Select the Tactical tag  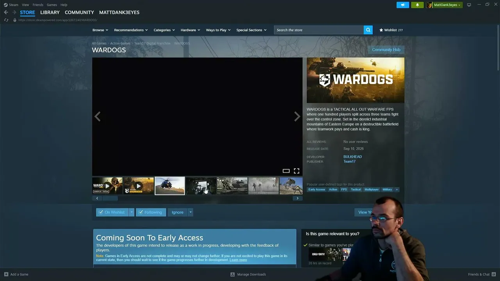[x=356, y=190]
